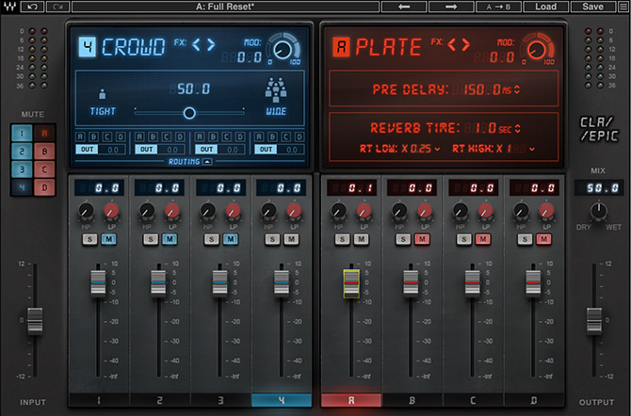This screenshot has width=631, height=416.
Task: Route delay 1 to reverb A
Action: click(80, 136)
